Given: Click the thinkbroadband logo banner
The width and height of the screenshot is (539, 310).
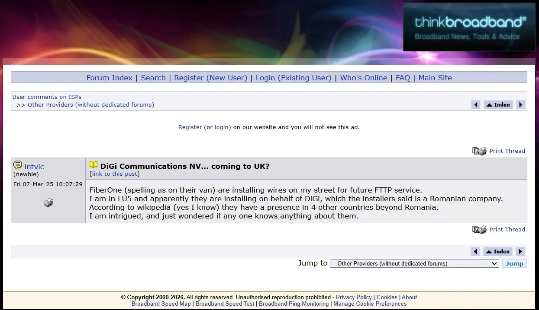Looking at the screenshot, I should (x=469, y=27).
